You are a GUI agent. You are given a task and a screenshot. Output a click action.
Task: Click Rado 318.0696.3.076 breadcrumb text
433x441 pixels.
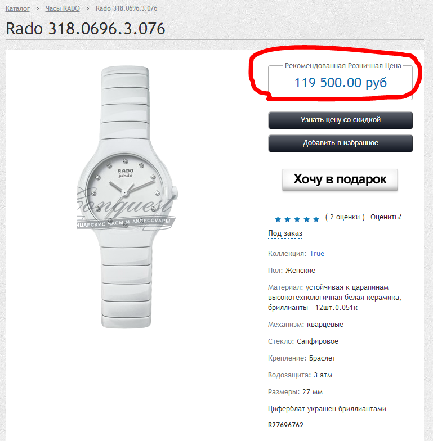tap(126, 8)
